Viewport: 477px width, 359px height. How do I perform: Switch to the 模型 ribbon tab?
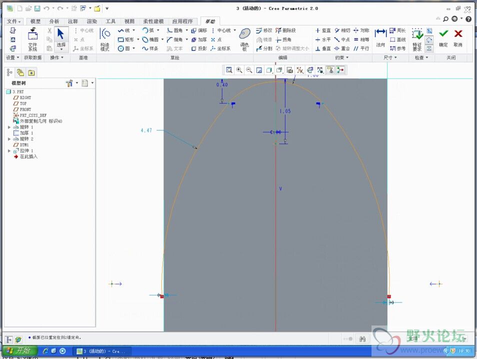[x=35, y=21]
